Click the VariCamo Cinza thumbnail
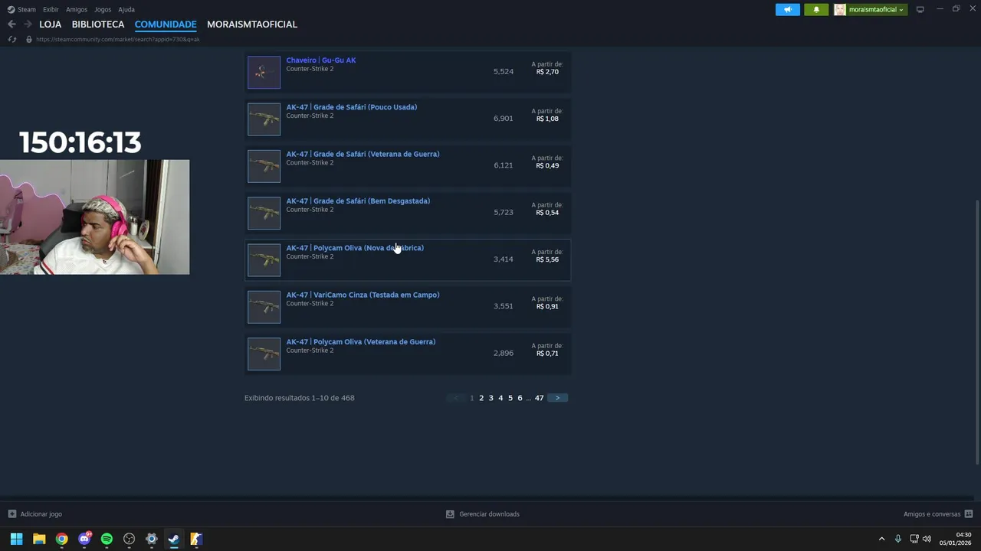Screen dimensions: 981x551 click(264, 307)
